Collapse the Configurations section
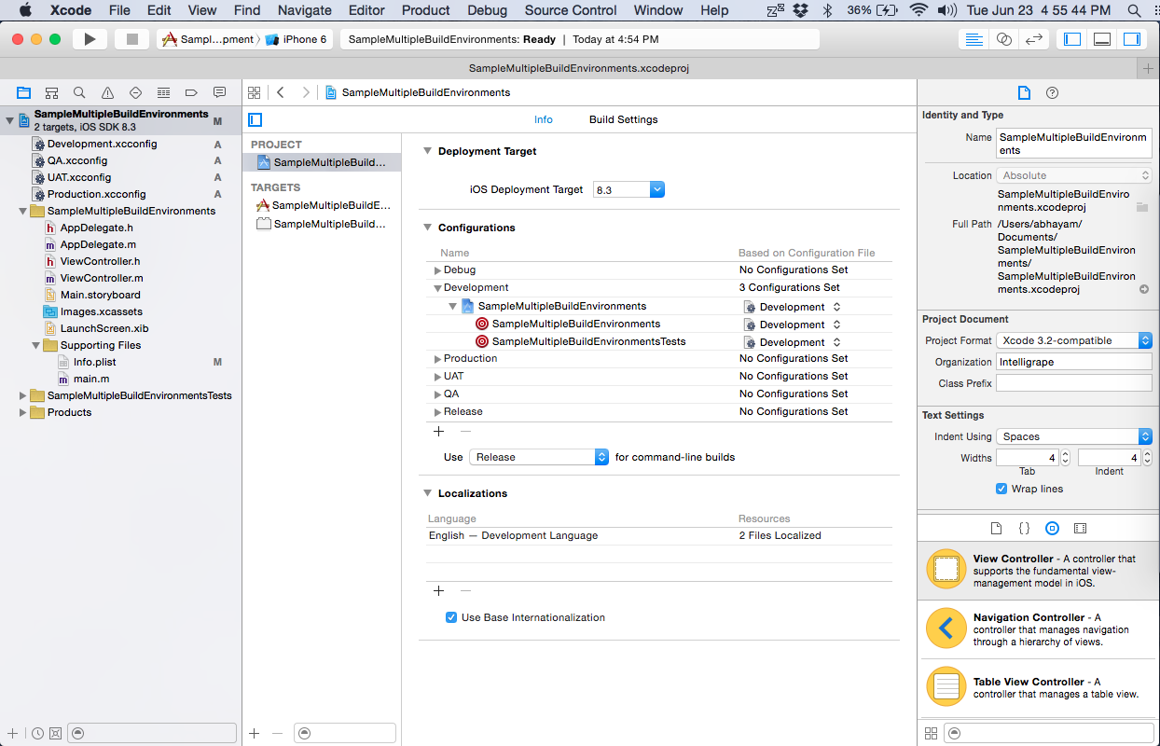Image resolution: width=1160 pixels, height=746 pixels. [428, 228]
